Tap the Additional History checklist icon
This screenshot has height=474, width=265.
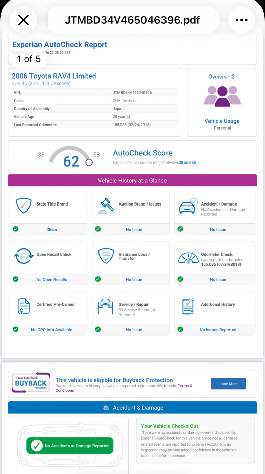tap(187, 306)
